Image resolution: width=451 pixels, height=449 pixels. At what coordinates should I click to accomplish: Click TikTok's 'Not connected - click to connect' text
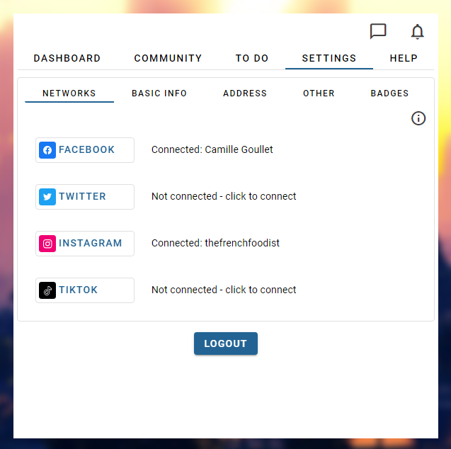(x=224, y=290)
